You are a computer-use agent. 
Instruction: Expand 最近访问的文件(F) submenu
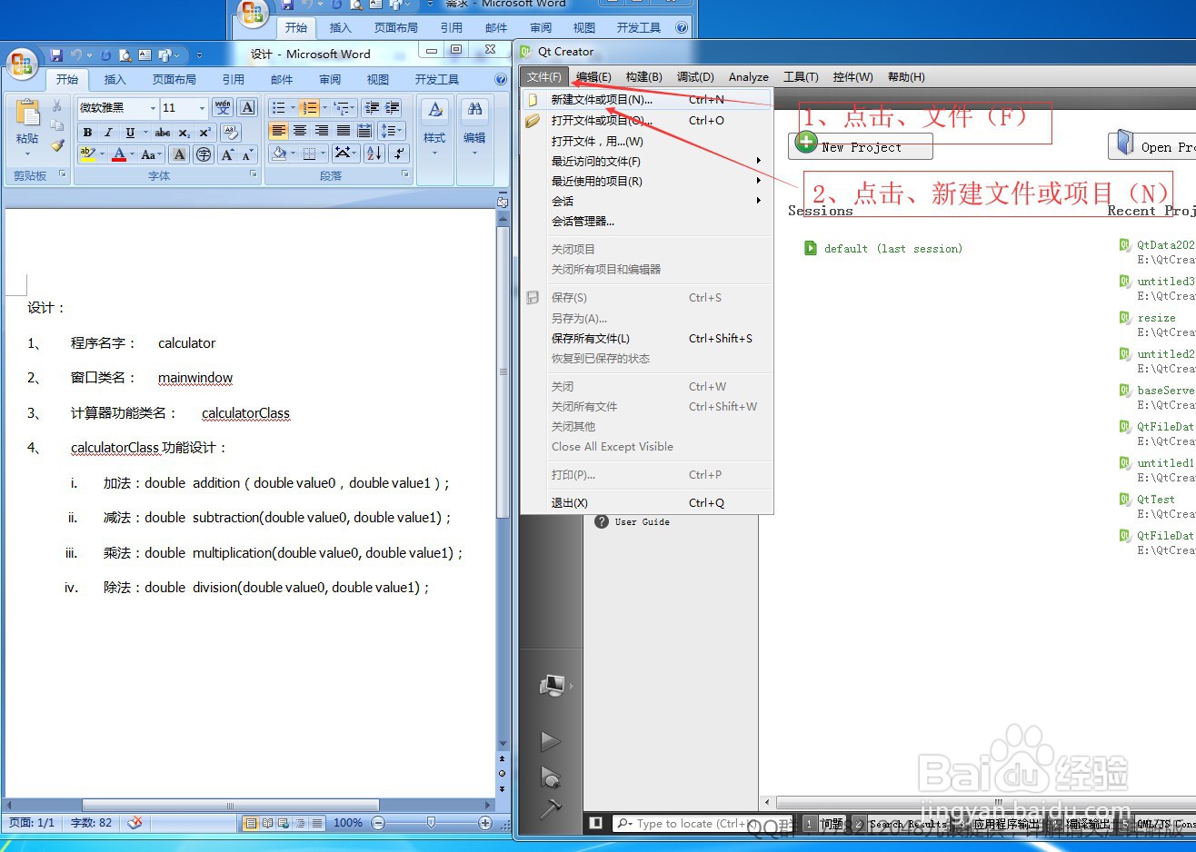tap(647, 162)
